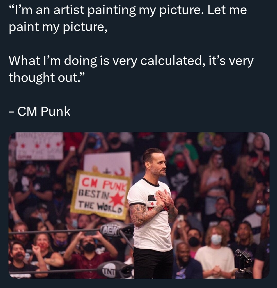Viewport: 277px width, 288px height.
Task: Open the attached photo in the tweet
Action: (x=139, y=205)
